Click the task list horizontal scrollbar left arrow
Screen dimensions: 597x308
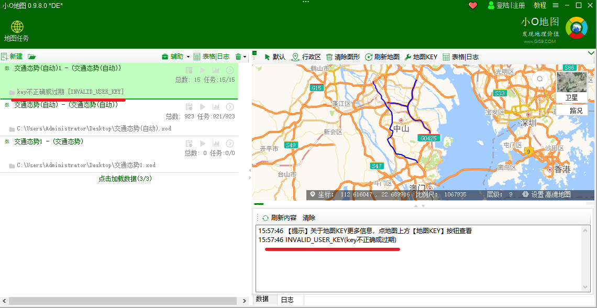tap(4, 301)
